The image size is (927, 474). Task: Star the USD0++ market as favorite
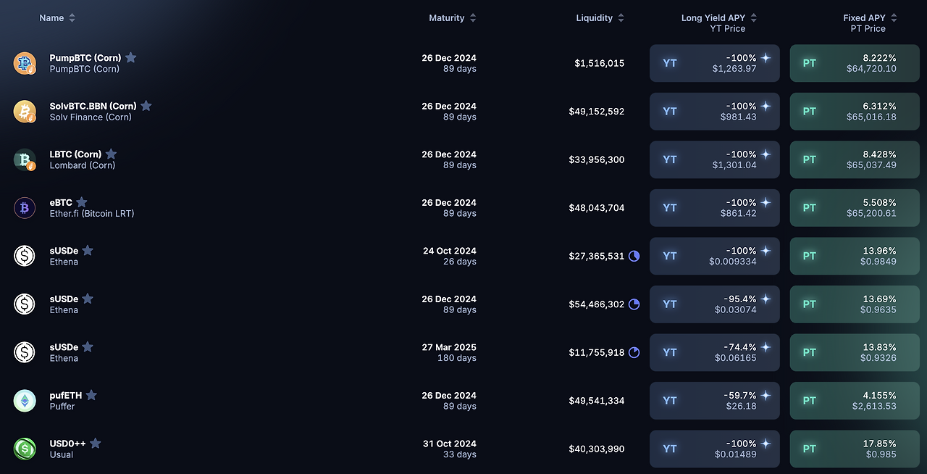pos(95,444)
